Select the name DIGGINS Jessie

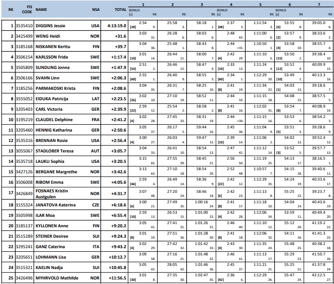pyautogui.click(x=50, y=26)
